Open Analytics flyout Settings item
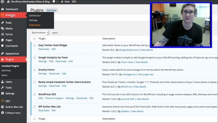This screenshot has width=218, height=123. point(33,20)
